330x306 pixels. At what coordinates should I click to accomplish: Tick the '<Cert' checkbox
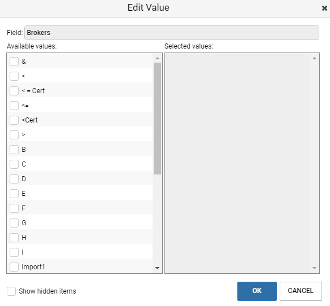tap(14, 120)
